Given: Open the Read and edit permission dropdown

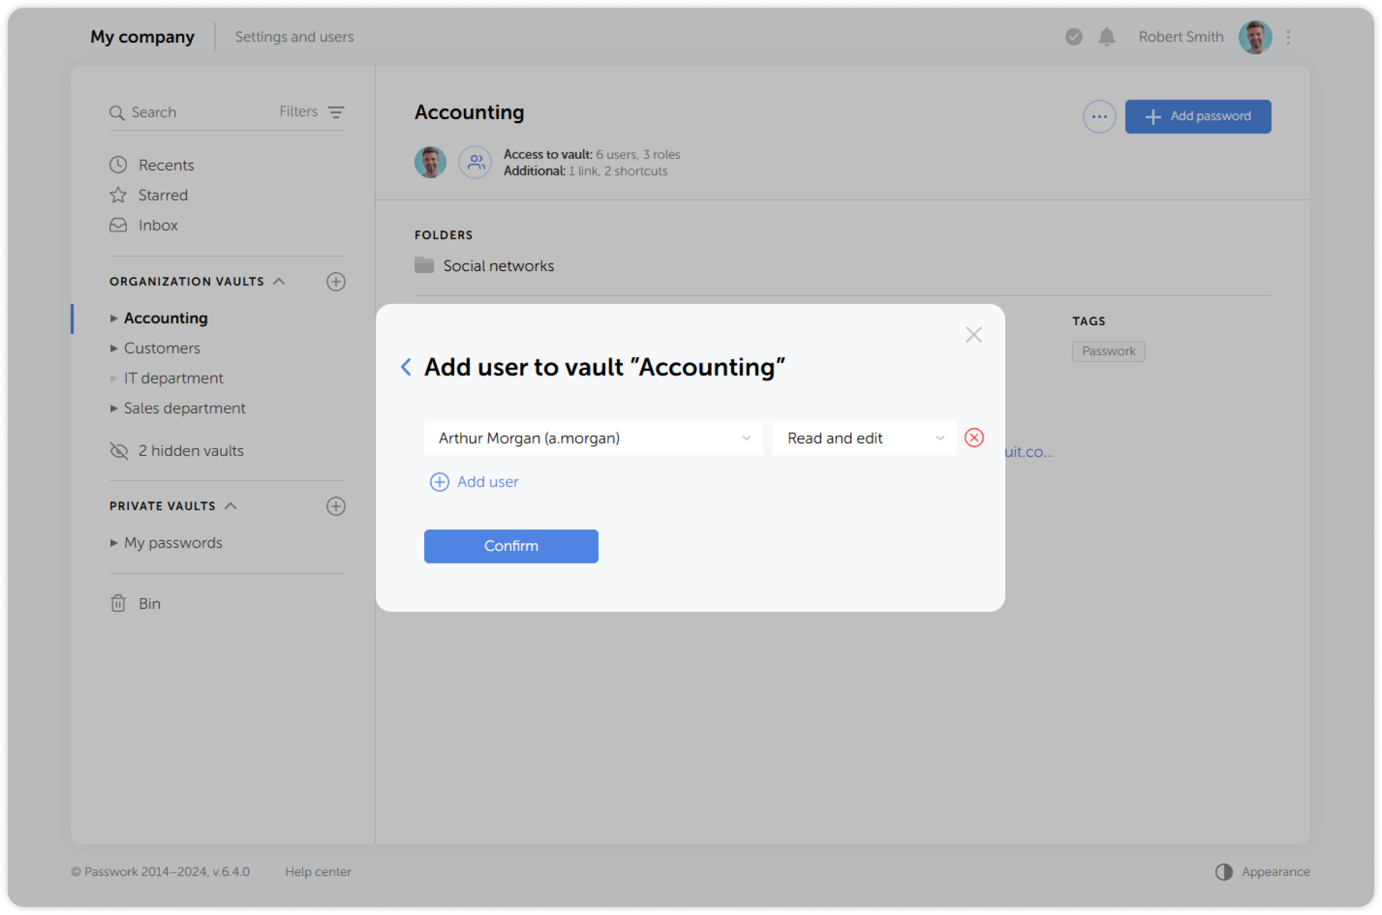Looking at the screenshot, I should click(x=864, y=438).
